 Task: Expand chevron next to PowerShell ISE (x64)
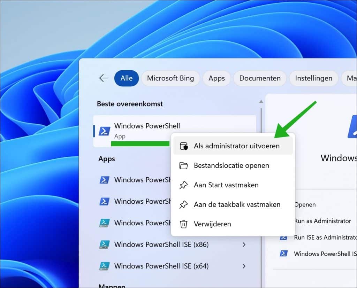click(244, 266)
